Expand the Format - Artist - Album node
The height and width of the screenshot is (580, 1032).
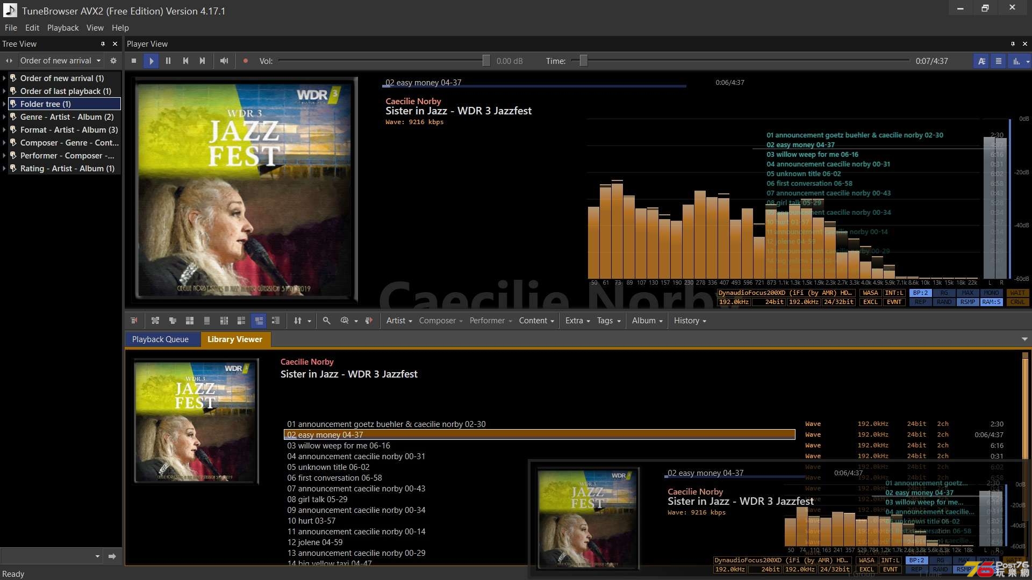[x=4, y=130]
